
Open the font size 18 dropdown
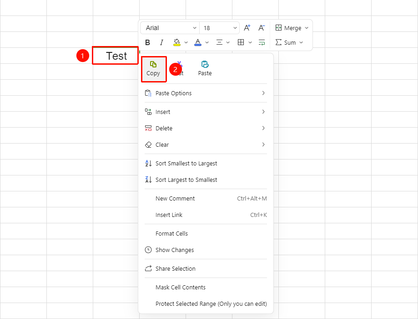[220, 28]
